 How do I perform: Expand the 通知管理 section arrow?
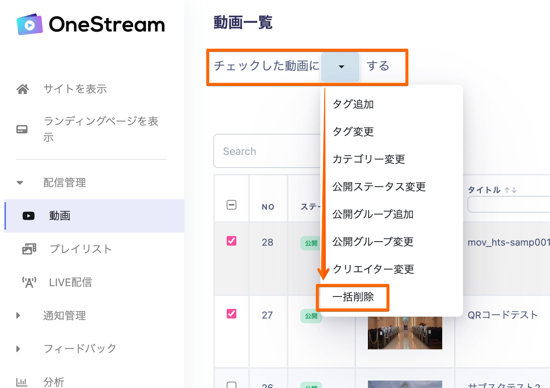(18, 316)
